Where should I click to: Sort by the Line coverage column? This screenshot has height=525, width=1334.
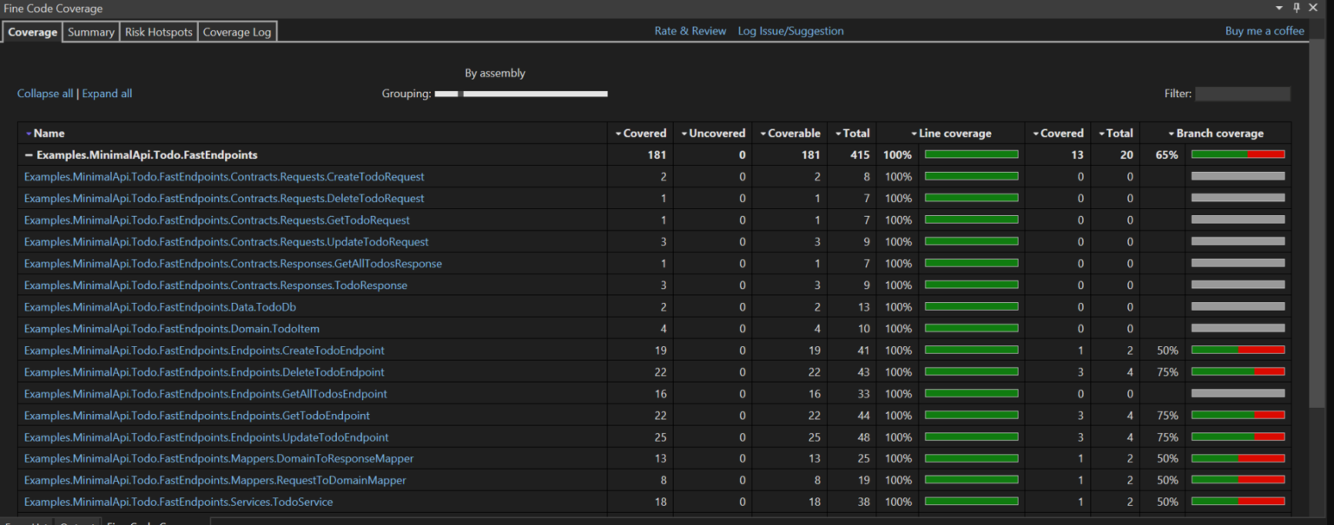(954, 134)
